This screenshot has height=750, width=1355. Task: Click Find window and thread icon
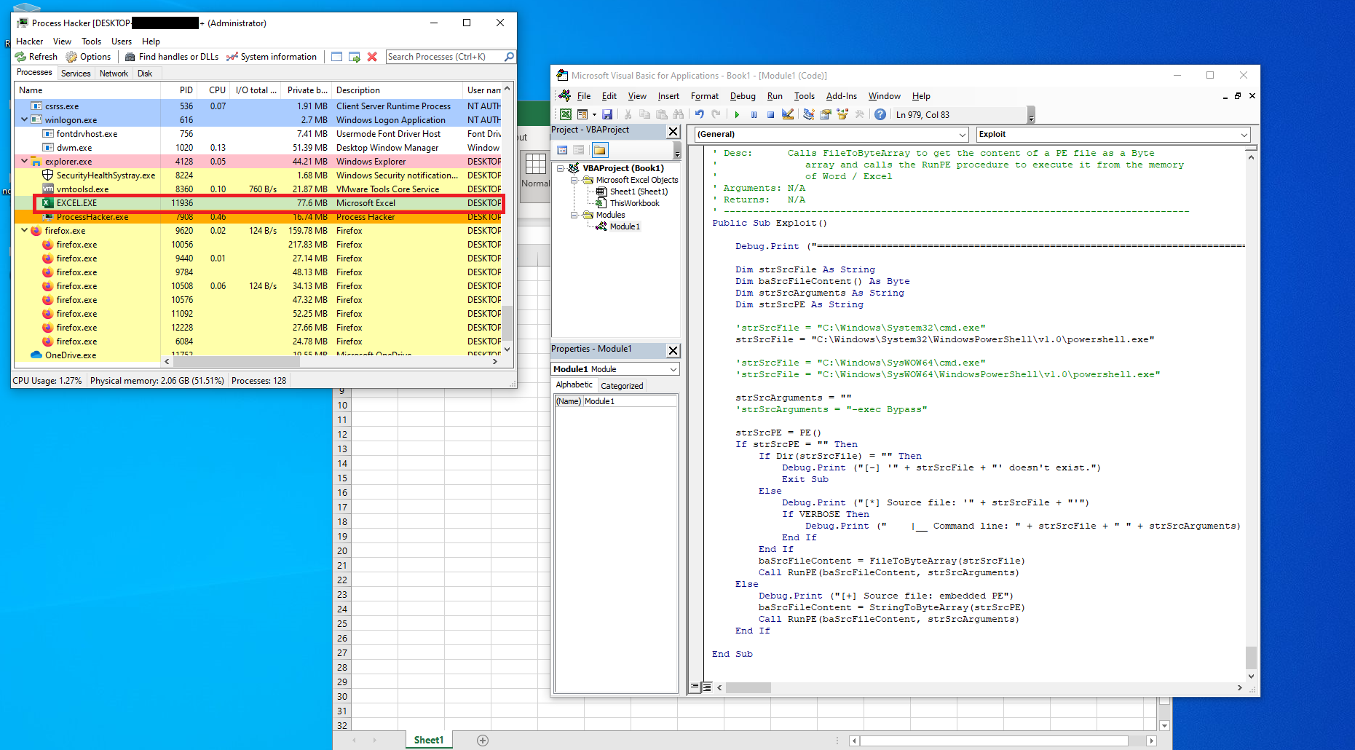(355, 57)
